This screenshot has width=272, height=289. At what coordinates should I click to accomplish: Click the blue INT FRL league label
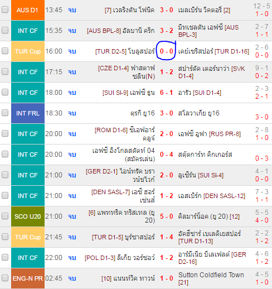28,113
